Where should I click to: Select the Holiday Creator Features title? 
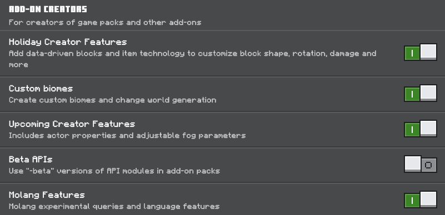(x=68, y=42)
